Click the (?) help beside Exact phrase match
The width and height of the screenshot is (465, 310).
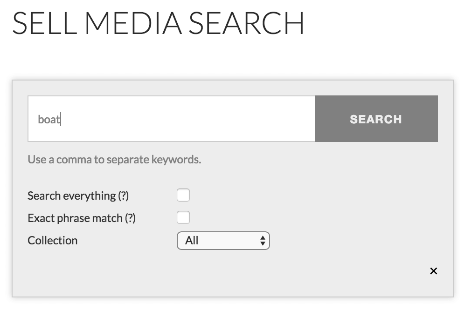pyautogui.click(x=130, y=218)
